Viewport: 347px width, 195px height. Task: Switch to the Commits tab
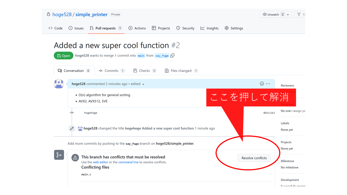[x=111, y=71]
